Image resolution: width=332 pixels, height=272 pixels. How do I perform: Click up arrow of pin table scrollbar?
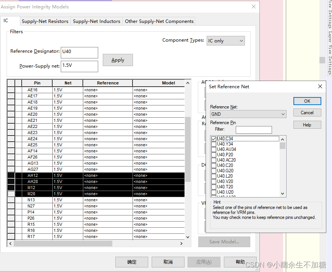pos(188,83)
